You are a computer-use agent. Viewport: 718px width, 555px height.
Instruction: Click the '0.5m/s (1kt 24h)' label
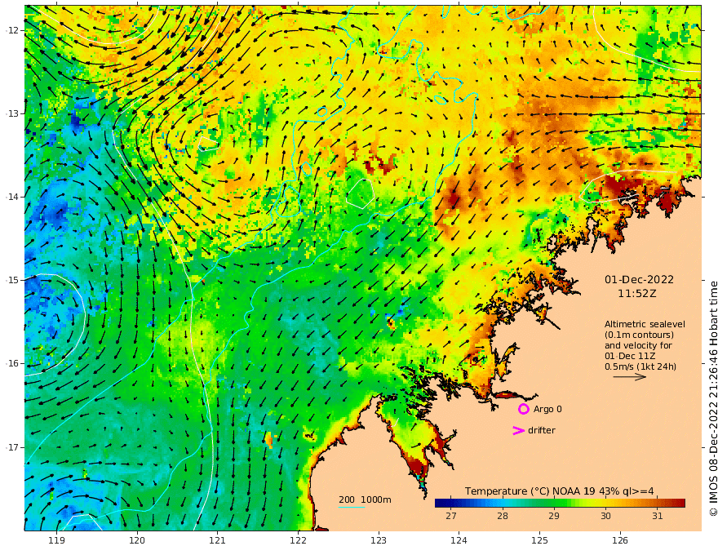click(x=640, y=366)
